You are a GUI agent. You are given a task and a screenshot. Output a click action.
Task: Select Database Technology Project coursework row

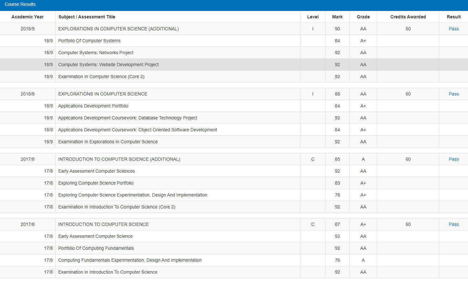(234, 118)
